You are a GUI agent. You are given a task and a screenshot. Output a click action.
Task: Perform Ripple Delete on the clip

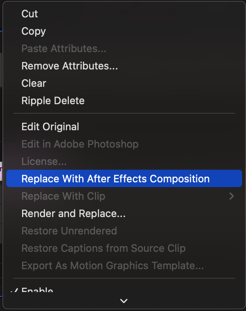click(53, 101)
